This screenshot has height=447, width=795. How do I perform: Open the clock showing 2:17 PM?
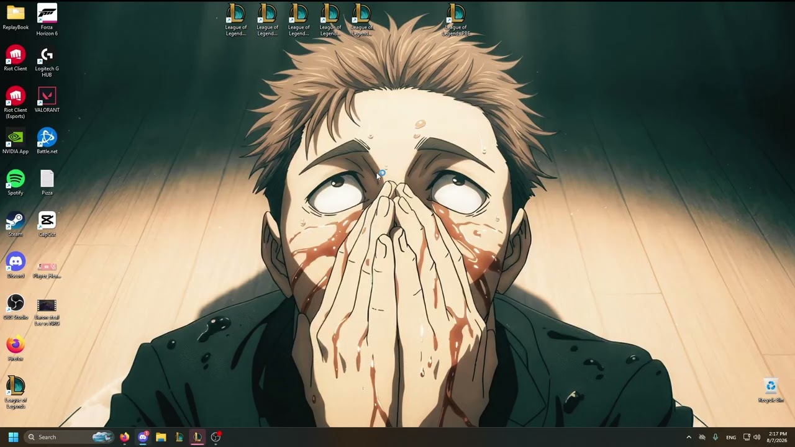point(778,437)
